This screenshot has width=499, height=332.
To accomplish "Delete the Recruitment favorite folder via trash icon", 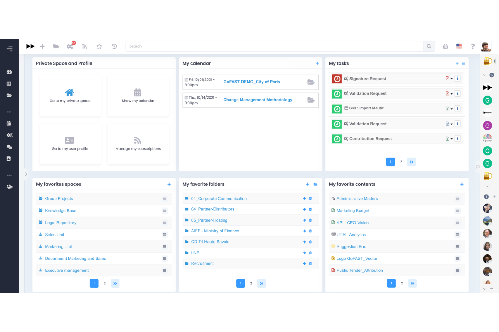I will click(310, 263).
